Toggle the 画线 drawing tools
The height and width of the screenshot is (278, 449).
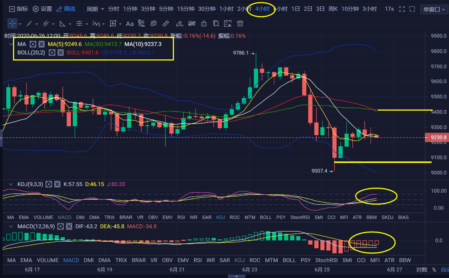point(66,9)
